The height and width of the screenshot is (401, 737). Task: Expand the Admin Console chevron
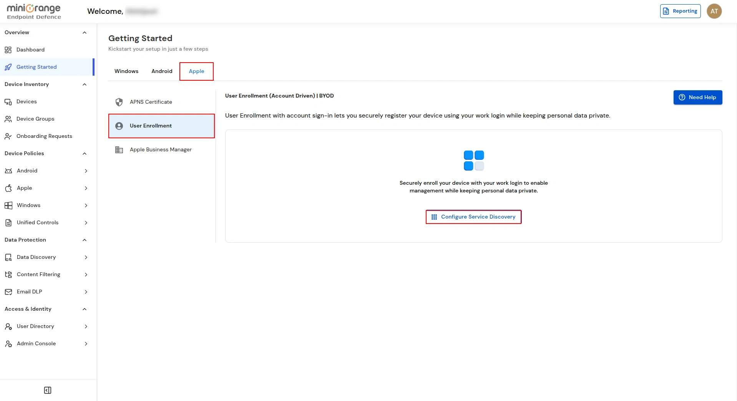86,343
